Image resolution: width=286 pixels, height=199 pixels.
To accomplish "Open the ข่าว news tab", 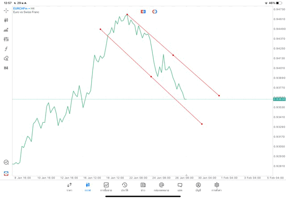I will (143, 187).
